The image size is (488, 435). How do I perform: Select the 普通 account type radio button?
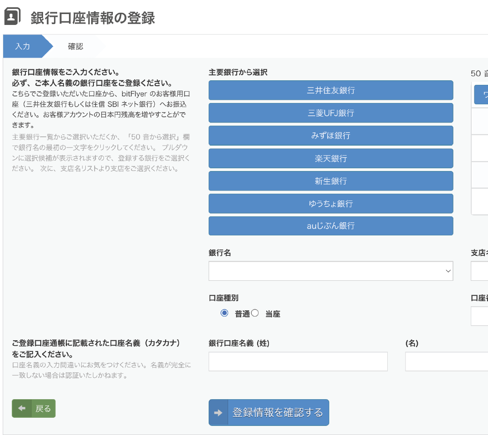tap(224, 313)
